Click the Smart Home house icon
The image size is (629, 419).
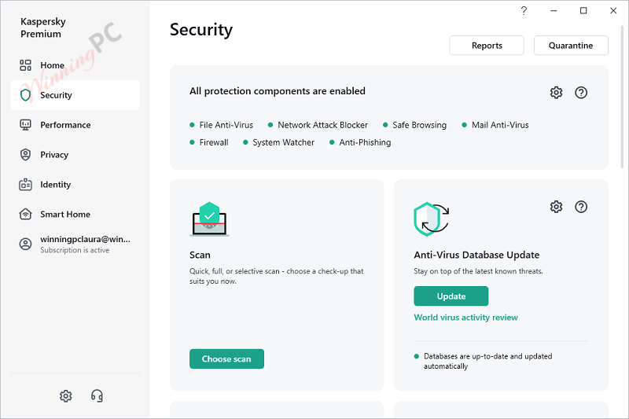(25, 214)
